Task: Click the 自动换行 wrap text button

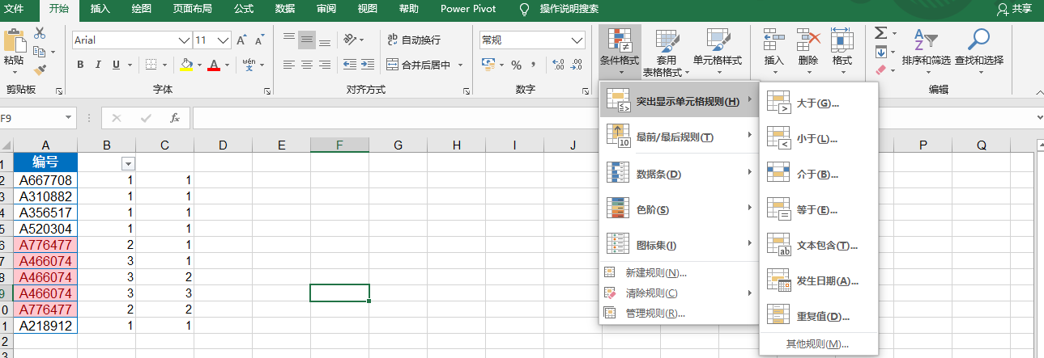Action: pyautogui.click(x=414, y=40)
